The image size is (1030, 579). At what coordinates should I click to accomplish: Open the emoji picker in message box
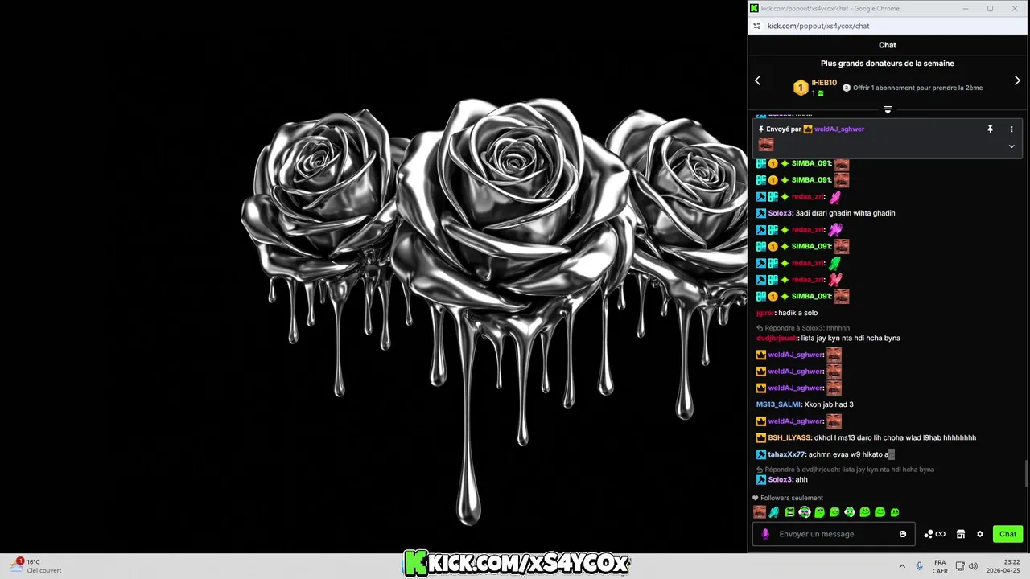coord(903,534)
